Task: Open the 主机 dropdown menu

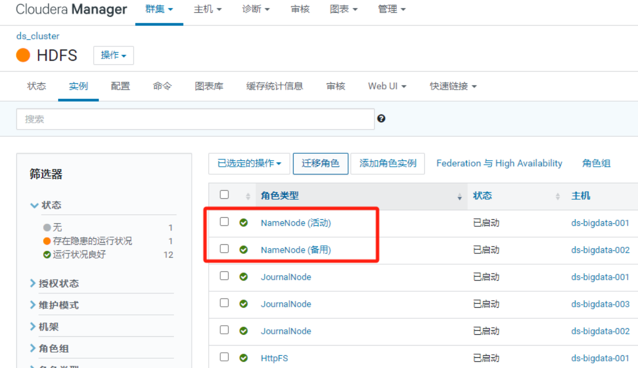Action: (x=208, y=9)
